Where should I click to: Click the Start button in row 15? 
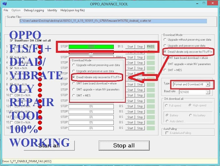click(x=130, y=122)
